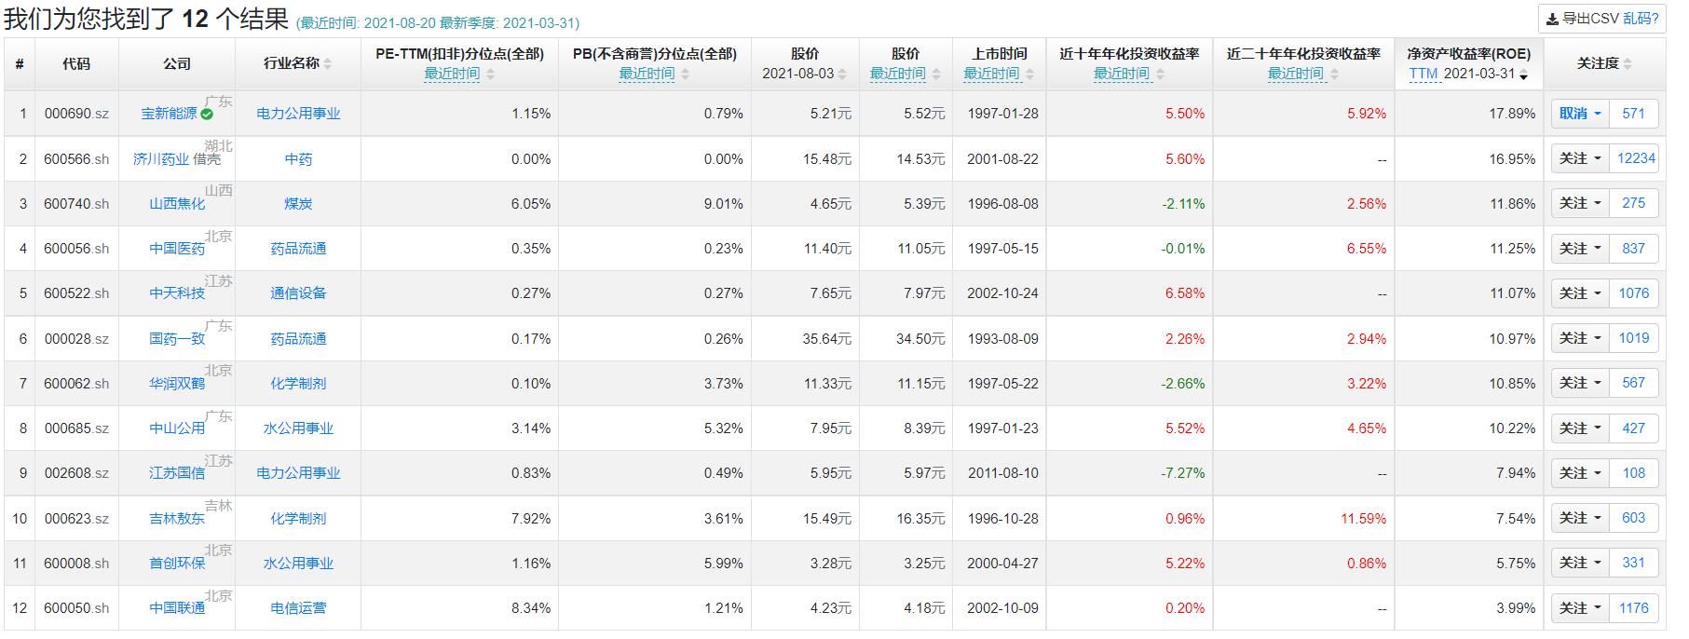The image size is (1689, 639).
Task: Click sort arrows beside 上市时间 最近时间
Action: pos(1029,75)
